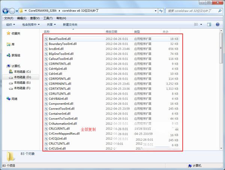Click the ComponentIntl.dll file icon

46,104
